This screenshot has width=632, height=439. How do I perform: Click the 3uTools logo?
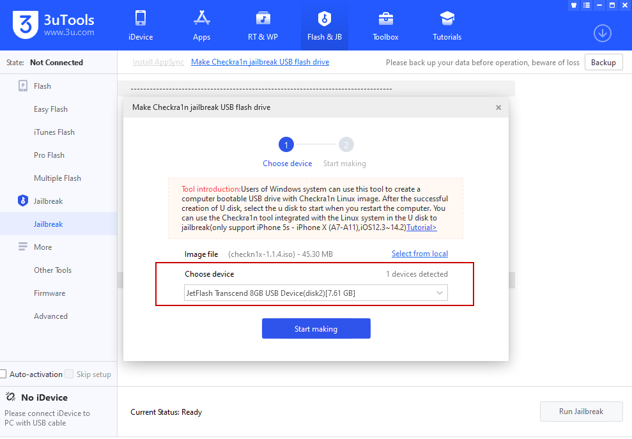pos(26,24)
